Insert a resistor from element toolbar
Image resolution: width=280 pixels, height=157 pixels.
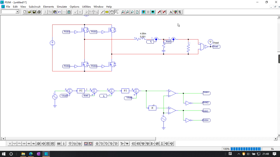[15, 144]
